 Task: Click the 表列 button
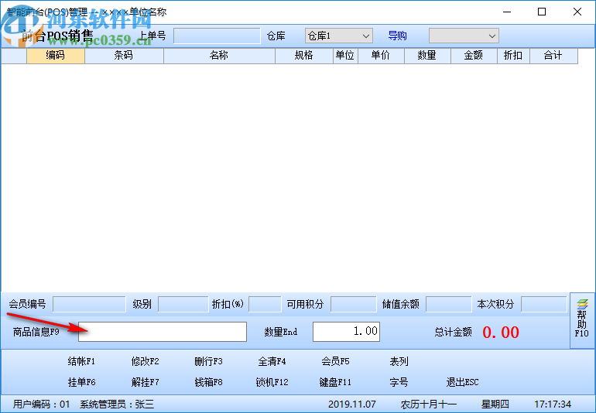(399, 361)
